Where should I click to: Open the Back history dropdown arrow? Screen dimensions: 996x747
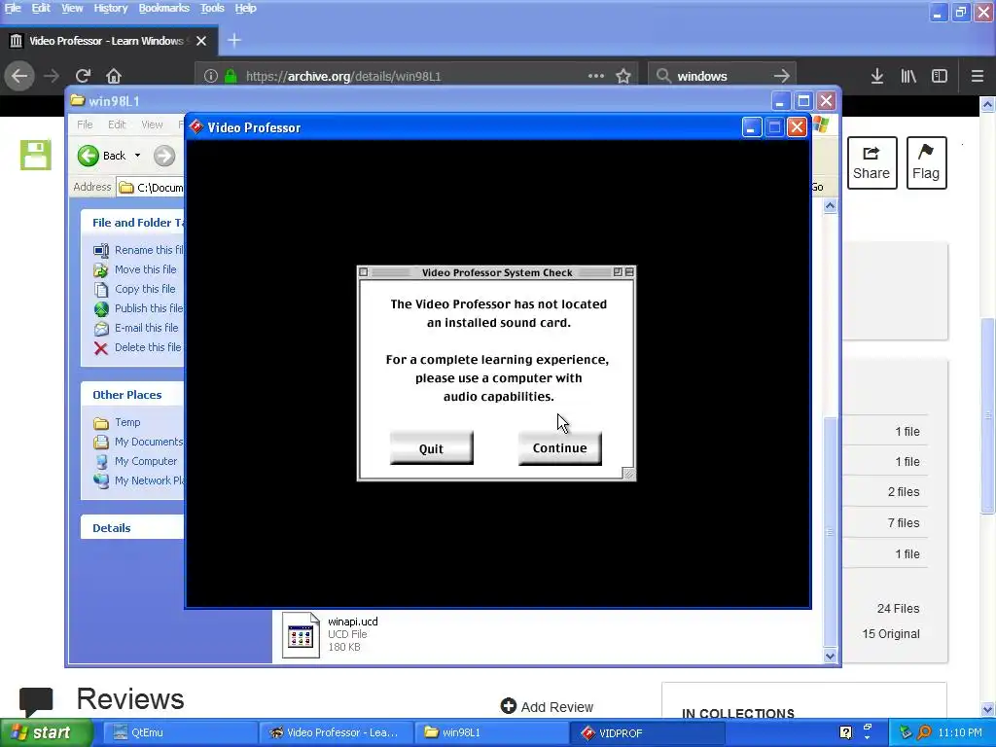pos(137,156)
